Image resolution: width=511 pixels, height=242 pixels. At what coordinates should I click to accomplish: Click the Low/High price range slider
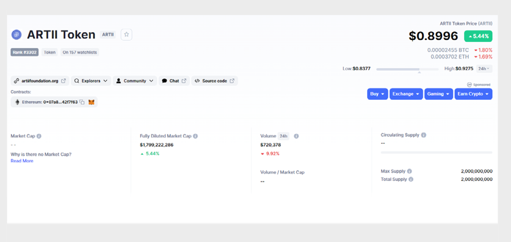pos(407,69)
